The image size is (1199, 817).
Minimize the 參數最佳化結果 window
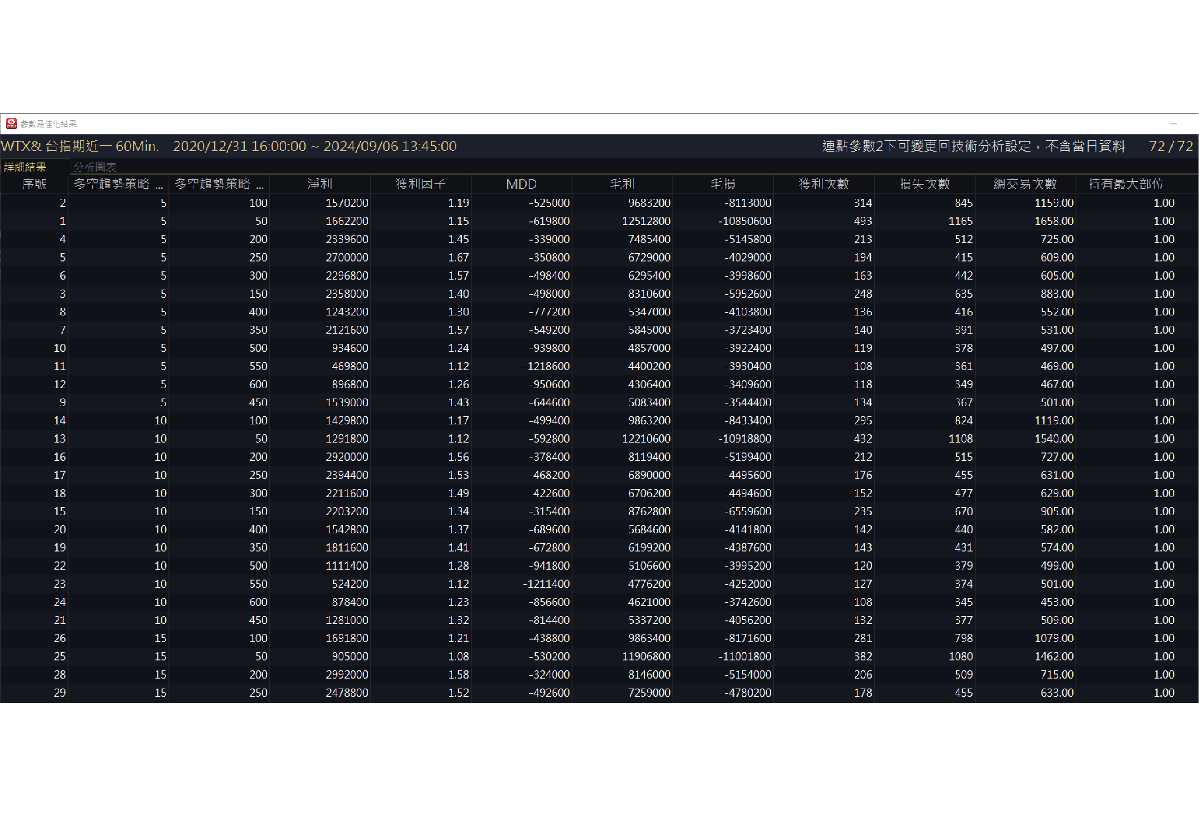click(1174, 124)
